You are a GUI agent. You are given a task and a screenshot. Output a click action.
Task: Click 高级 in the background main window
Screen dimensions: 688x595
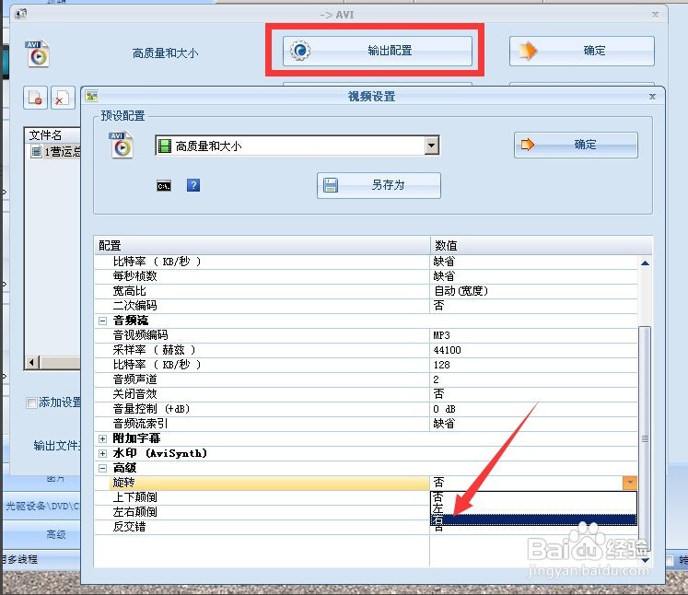(x=56, y=535)
